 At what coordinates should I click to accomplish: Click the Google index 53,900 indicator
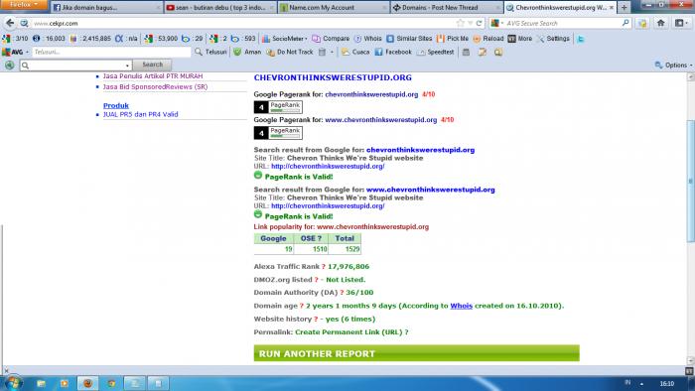[161, 39]
